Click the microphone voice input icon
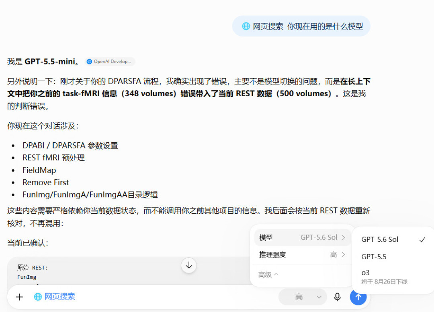The height and width of the screenshot is (312, 434). (337, 297)
